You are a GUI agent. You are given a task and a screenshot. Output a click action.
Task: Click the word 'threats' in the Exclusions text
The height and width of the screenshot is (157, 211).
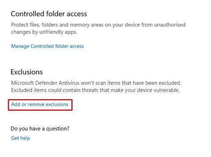(x=90, y=90)
